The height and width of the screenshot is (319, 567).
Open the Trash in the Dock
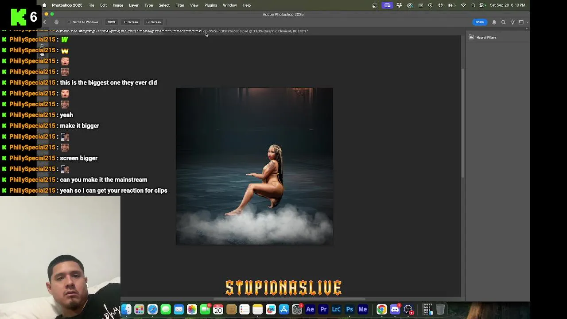coord(440,309)
